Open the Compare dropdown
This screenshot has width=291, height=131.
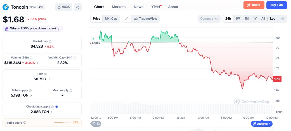pyautogui.click(x=209, y=18)
